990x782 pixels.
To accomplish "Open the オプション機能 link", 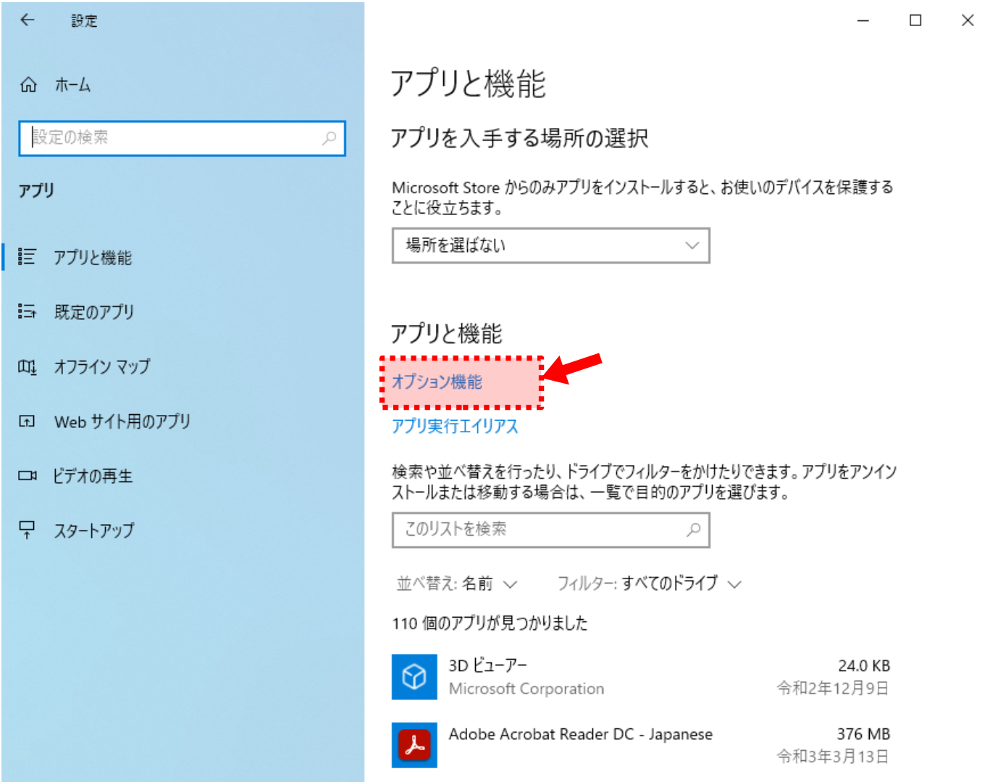I will coord(437,382).
